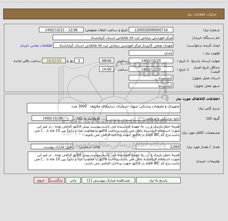Click the remaining days field showing 3
This screenshot has height=221, width=228.
pos(79,61)
